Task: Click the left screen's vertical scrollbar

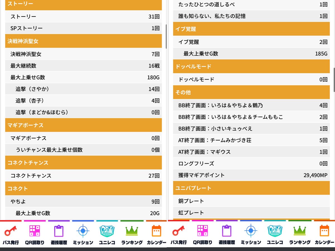Action: 166,36
